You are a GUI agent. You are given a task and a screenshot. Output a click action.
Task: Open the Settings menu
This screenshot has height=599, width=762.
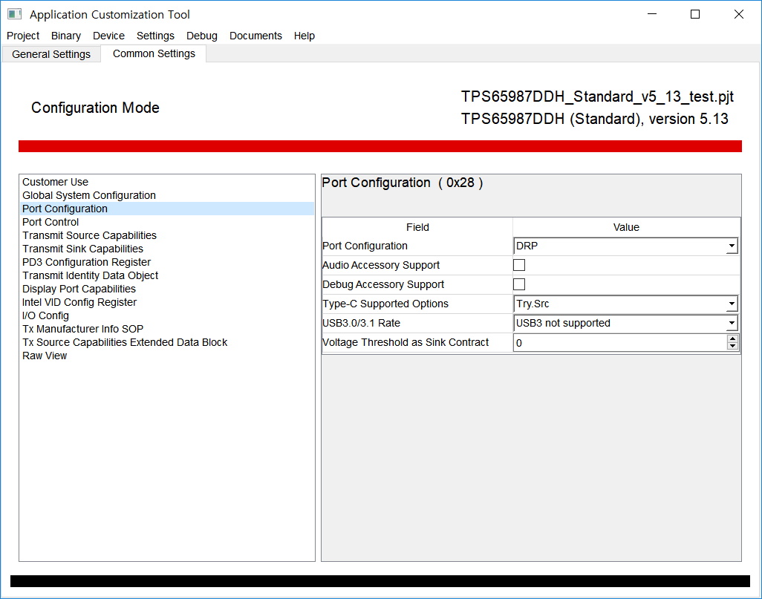click(155, 36)
